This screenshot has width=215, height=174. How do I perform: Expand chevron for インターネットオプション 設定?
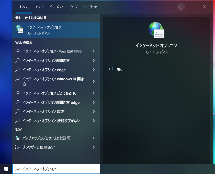pos(94,111)
